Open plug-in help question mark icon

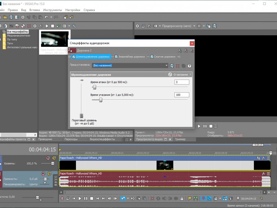click(x=190, y=66)
